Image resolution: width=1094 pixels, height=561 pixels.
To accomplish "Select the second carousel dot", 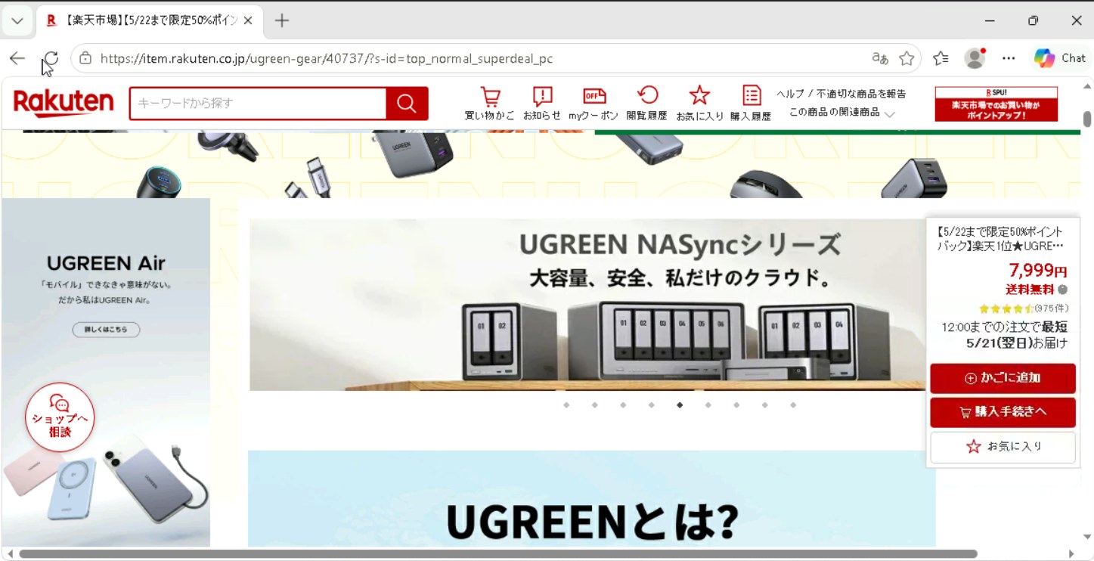I will click(595, 405).
